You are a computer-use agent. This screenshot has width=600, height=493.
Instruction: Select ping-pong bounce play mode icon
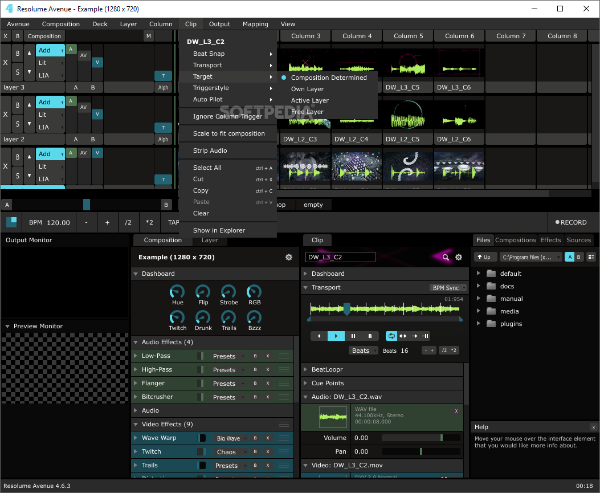coord(403,336)
